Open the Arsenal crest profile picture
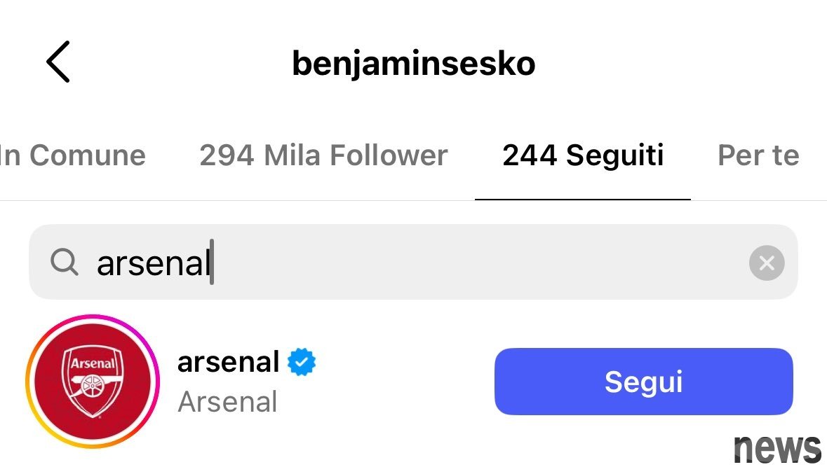This screenshot has width=827, height=467. point(93,382)
